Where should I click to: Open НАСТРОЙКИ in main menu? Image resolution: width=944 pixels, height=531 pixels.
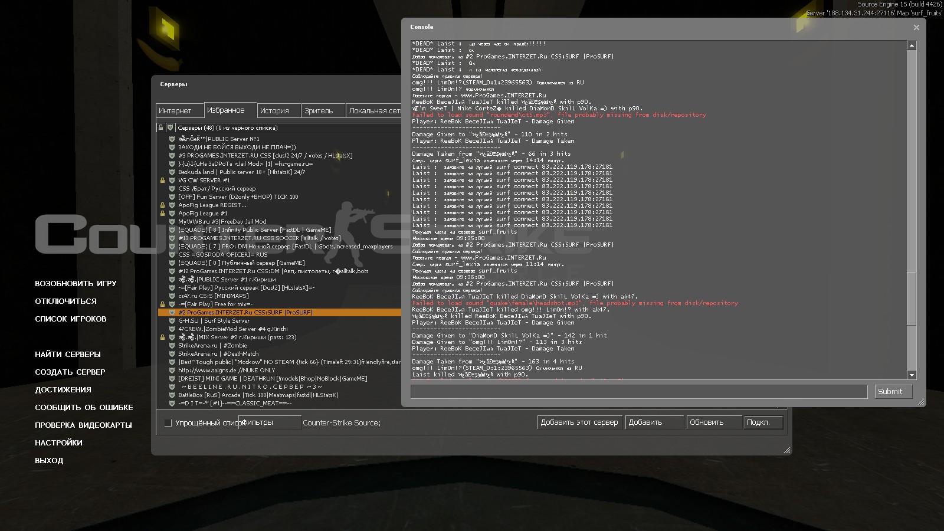pos(58,443)
